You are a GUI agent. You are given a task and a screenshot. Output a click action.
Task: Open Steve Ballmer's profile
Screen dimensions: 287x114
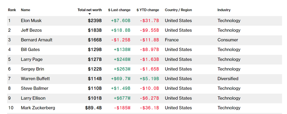coord(35,88)
